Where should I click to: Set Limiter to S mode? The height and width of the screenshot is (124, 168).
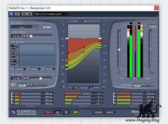click(x=152, y=85)
